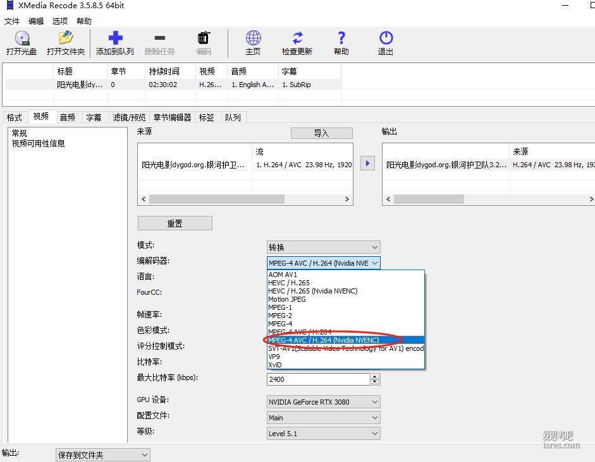Click the Title (标题) column header
The image size is (595, 462).
tap(80, 71)
